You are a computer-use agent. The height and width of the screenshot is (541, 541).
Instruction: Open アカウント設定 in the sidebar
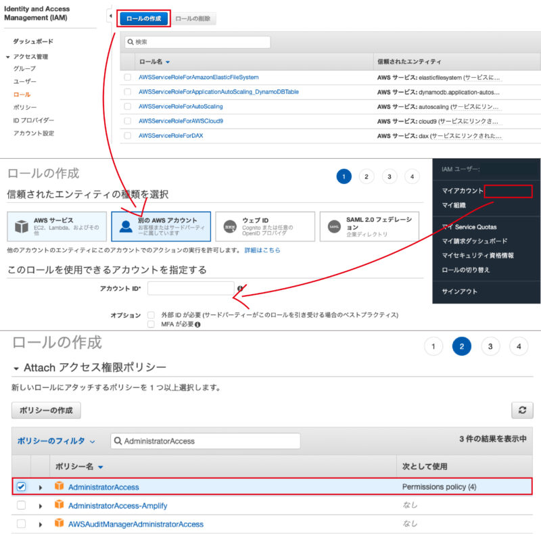[x=33, y=133]
